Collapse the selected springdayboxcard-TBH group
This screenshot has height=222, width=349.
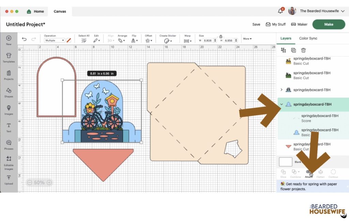pos(282,104)
